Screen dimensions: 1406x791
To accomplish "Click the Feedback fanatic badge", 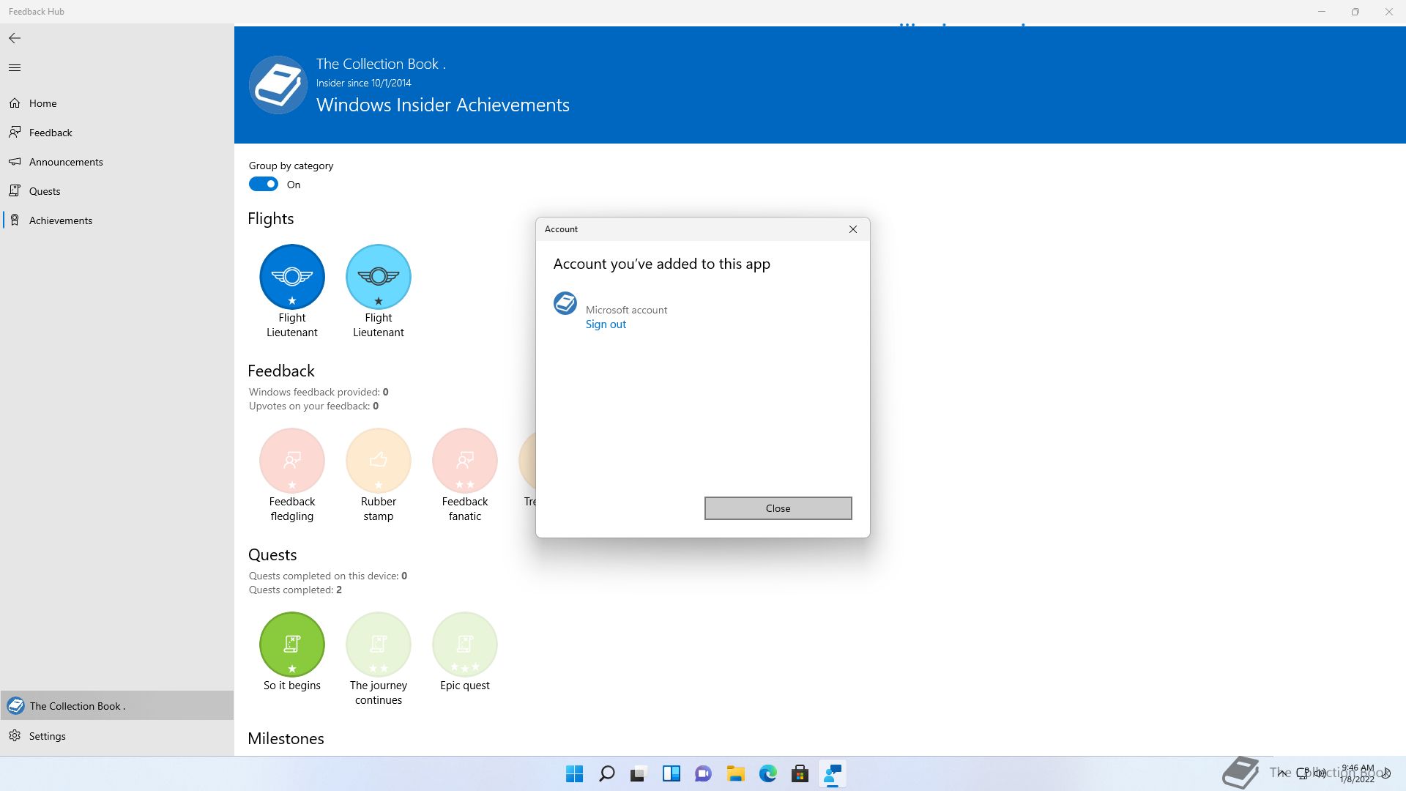I will [x=465, y=461].
